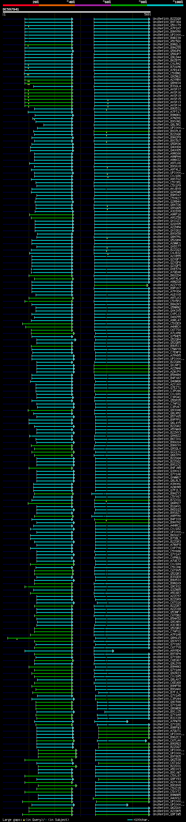The width and height of the screenshot is (186, 822).
Task: Select label UniRef100_Q7EZT1
Action: coord(167,388)
